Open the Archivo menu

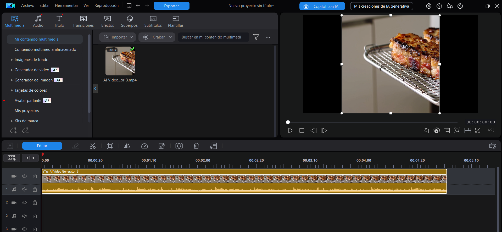coord(28,5)
